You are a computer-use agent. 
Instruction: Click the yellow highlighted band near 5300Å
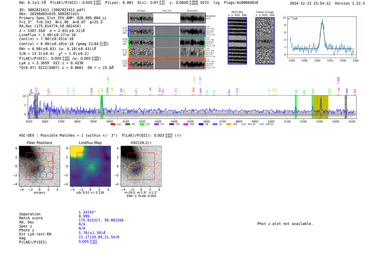(x=321, y=107)
